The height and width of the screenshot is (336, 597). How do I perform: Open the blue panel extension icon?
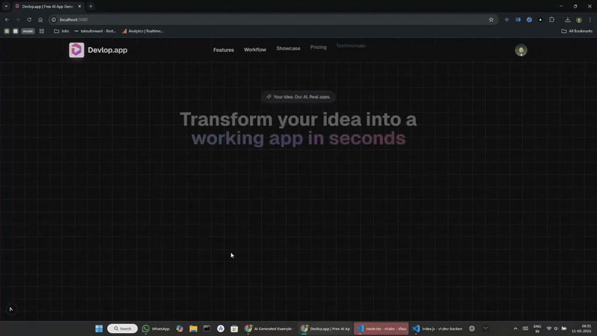tap(518, 20)
